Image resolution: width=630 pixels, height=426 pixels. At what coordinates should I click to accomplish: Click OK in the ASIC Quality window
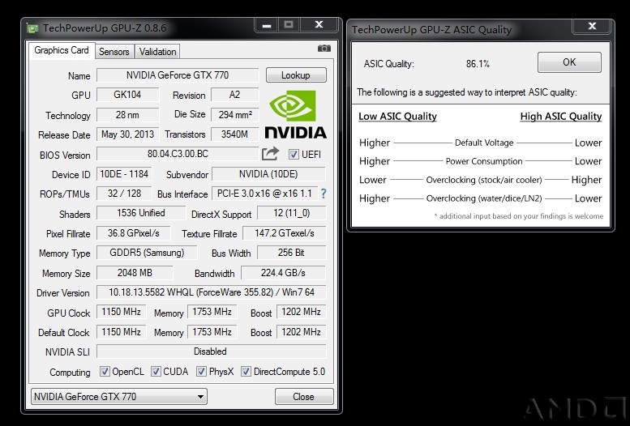(x=569, y=62)
